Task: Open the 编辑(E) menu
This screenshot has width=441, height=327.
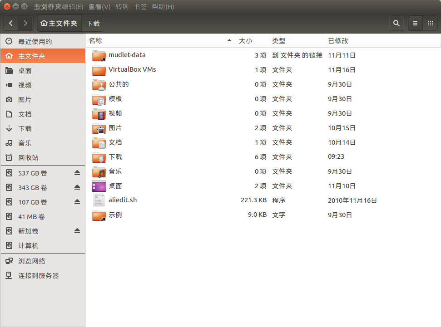Action: pos(73,7)
